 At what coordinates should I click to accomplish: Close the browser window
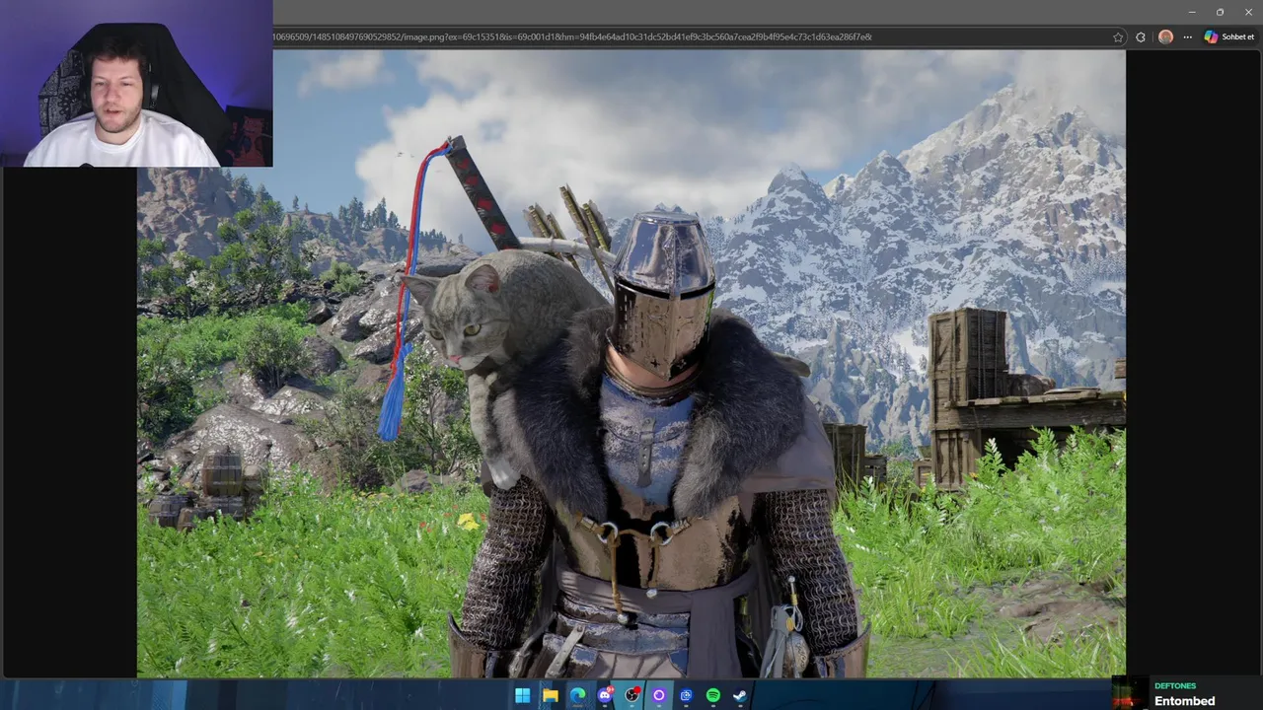click(1248, 12)
